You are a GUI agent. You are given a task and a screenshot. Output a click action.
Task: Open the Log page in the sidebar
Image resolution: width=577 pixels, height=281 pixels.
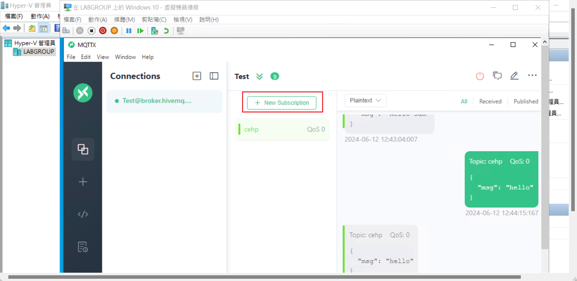83,247
